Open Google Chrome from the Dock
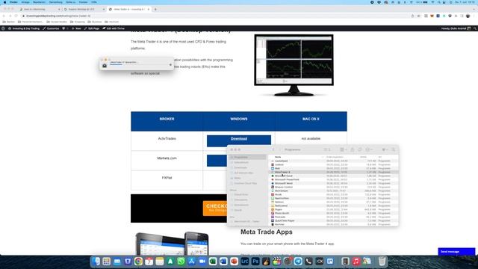This screenshot has height=269, width=478. [x=138, y=262]
